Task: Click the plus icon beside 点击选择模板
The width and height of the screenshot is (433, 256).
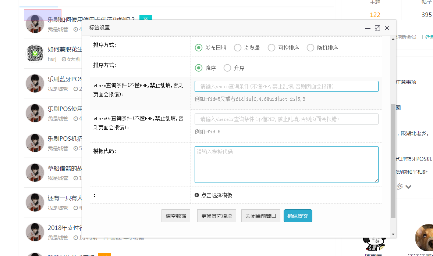Action: pos(197,195)
